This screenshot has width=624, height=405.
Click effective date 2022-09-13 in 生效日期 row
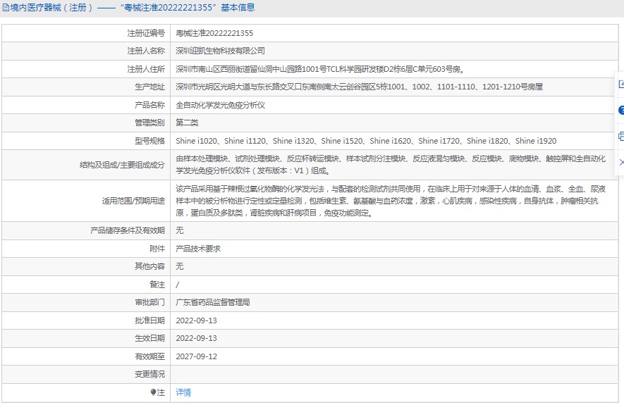coord(197,338)
